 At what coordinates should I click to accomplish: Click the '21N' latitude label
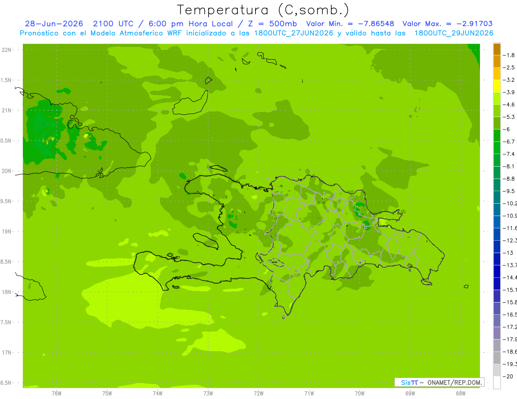(6, 110)
